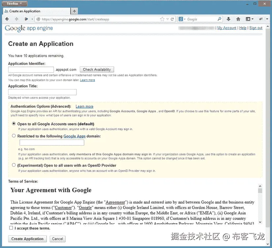Go back to the previous page
272x248 pixels.
click(7, 19)
